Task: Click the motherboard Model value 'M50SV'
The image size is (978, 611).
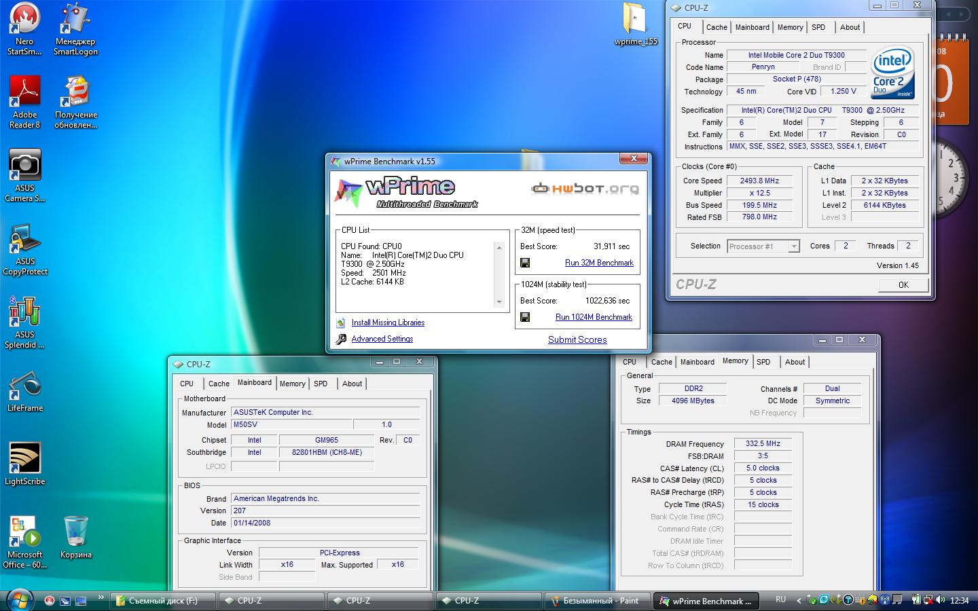Action: [292, 424]
